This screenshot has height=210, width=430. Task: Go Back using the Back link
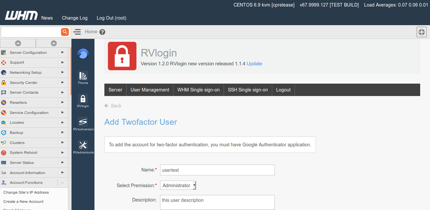pyautogui.click(x=113, y=106)
